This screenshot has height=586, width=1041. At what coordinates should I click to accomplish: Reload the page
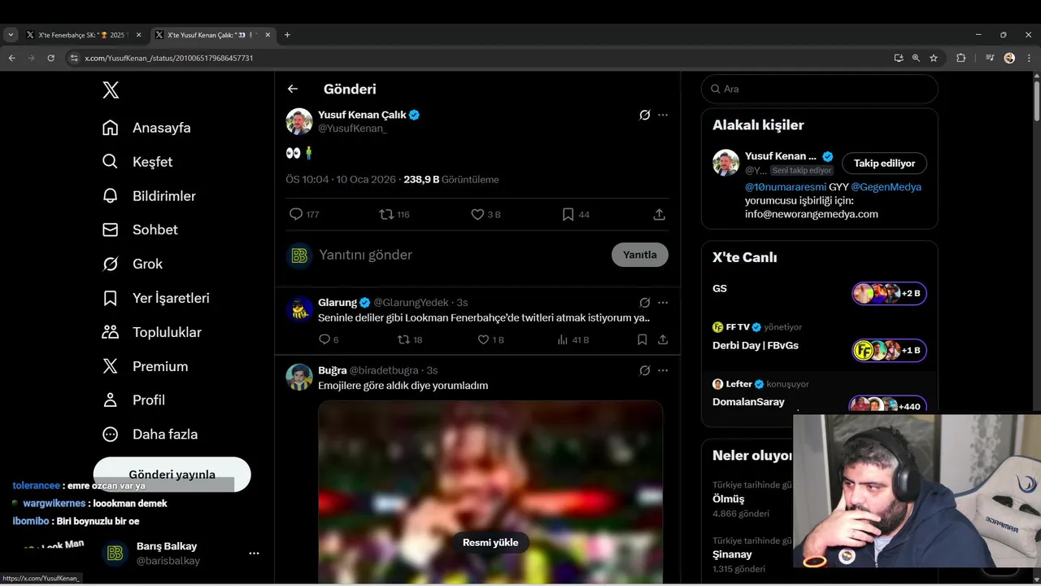click(51, 59)
